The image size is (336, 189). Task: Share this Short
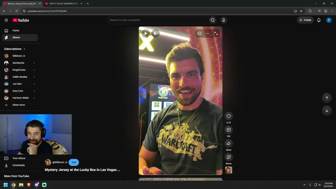229,144
